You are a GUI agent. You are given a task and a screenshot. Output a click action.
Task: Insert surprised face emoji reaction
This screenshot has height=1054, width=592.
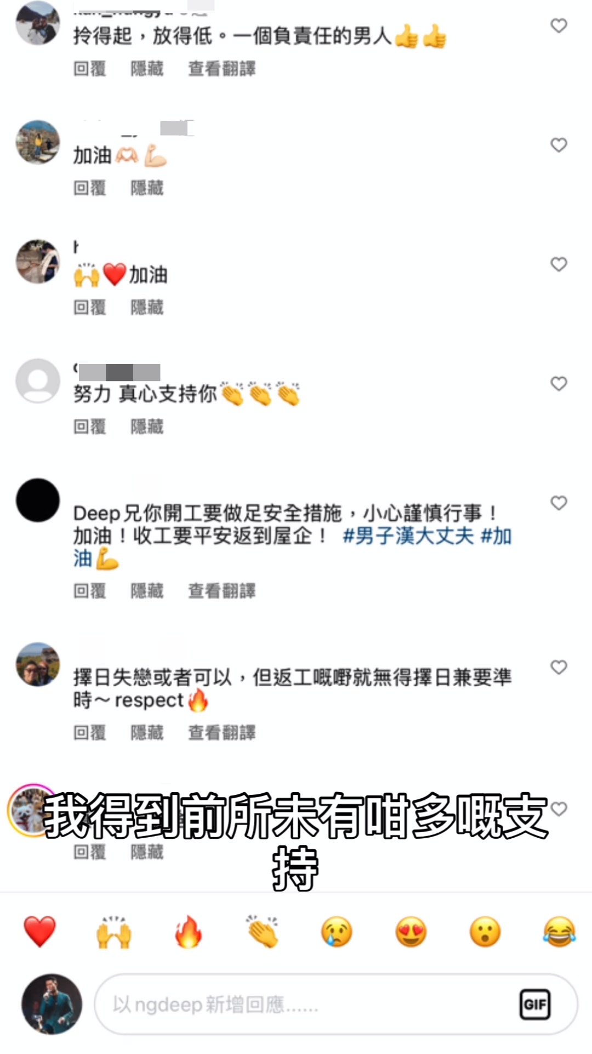click(x=485, y=932)
